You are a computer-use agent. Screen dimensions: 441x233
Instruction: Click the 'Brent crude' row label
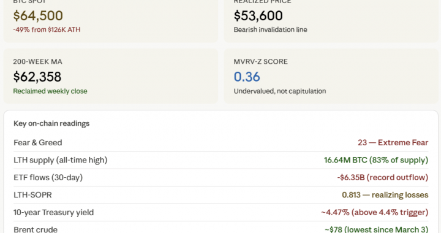tap(36, 229)
